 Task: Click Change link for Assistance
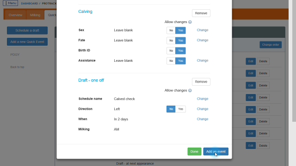click(x=203, y=60)
